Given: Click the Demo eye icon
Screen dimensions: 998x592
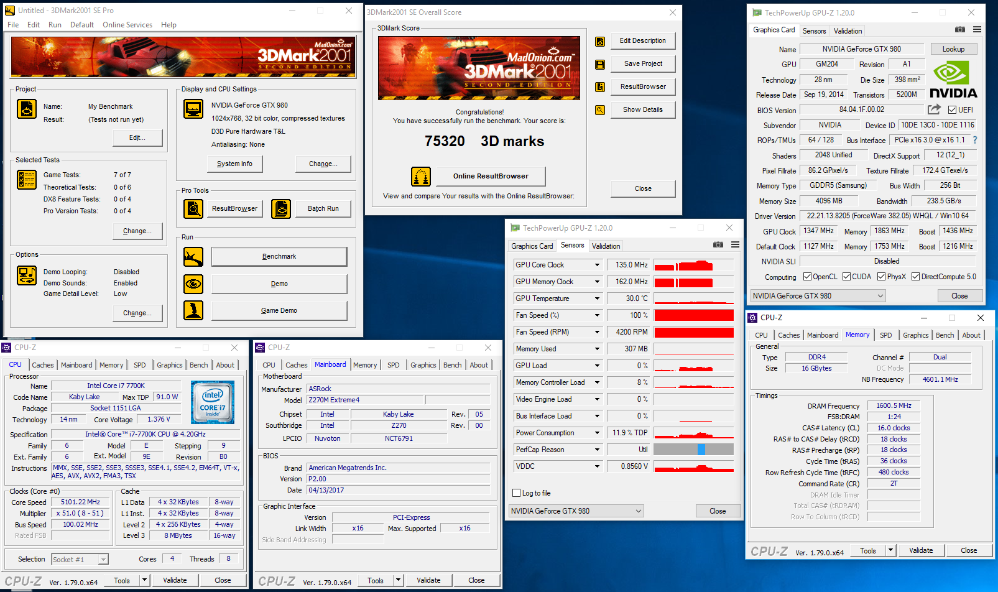Looking at the screenshot, I should (x=193, y=284).
